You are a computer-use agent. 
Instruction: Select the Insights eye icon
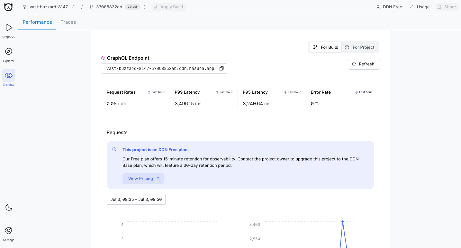(9, 75)
